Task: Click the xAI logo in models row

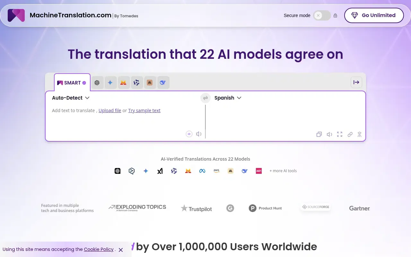Action: (160, 171)
